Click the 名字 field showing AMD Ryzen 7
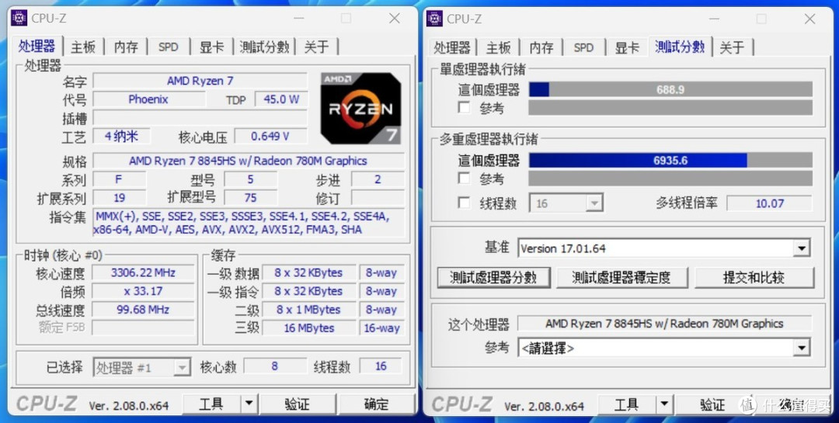839x423 pixels. (200, 81)
